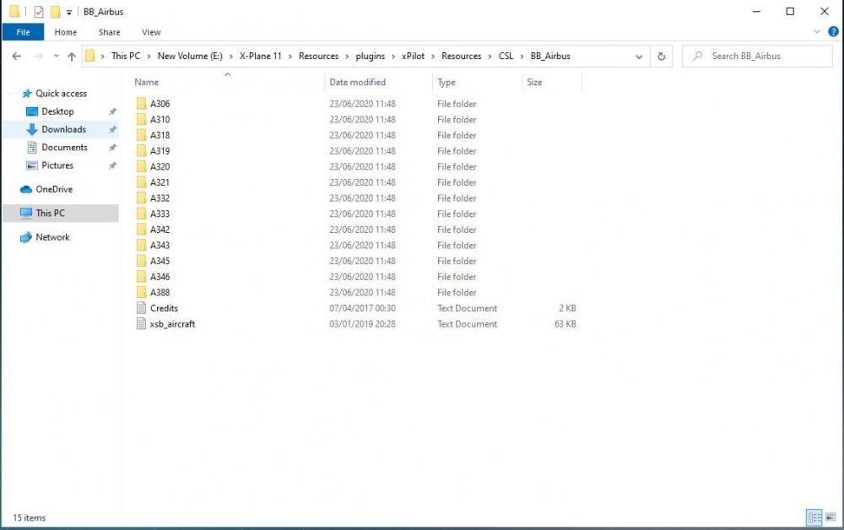Select OneDrive in navigation pane
Image resolution: width=844 pixels, height=530 pixels.
point(54,190)
